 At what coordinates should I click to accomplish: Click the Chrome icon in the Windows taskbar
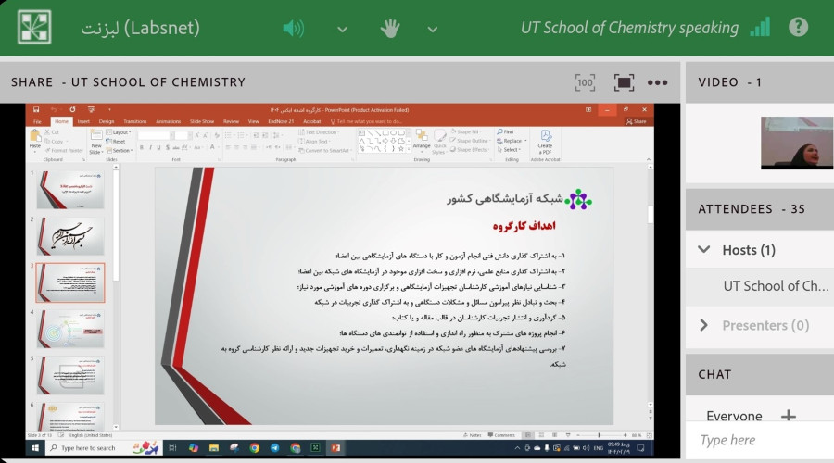pyautogui.click(x=254, y=448)
